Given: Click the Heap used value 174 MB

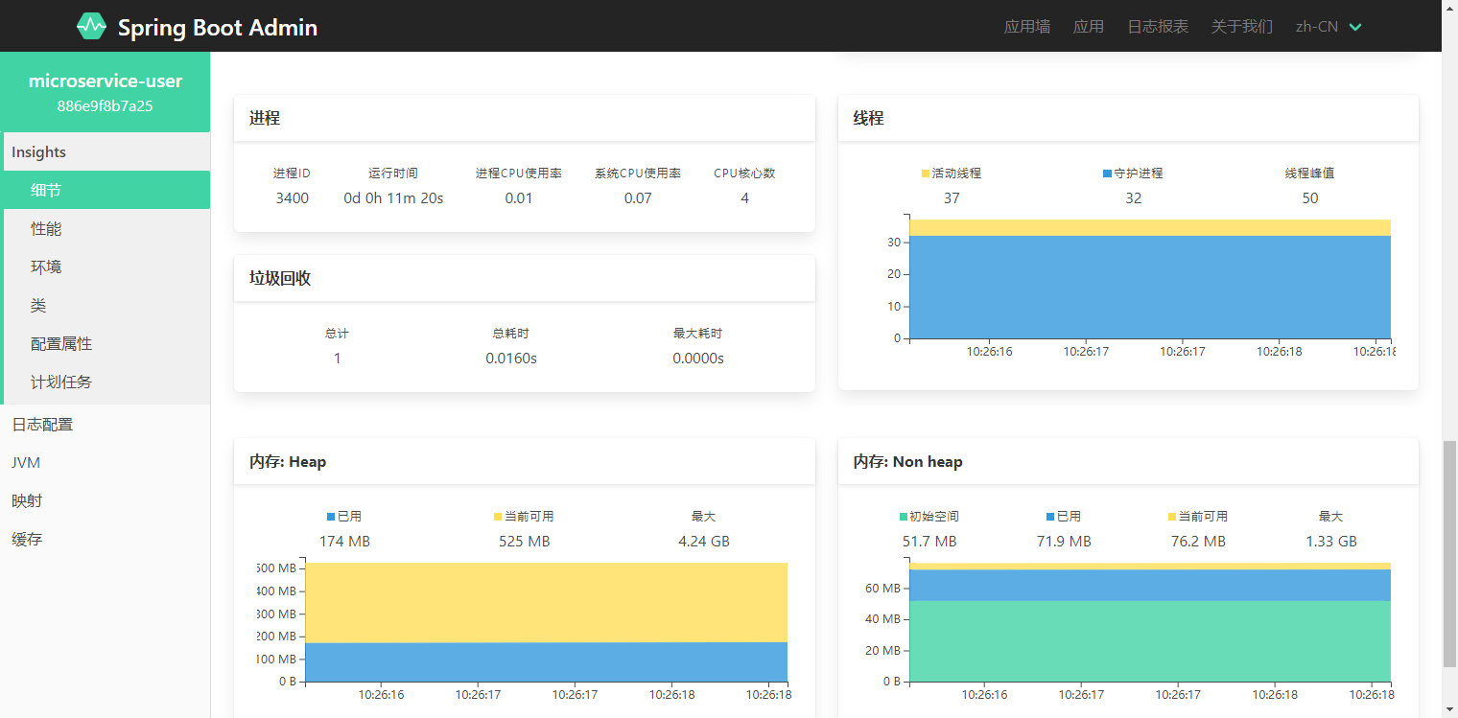Looking at the screenshot, I should click(344, 542).
